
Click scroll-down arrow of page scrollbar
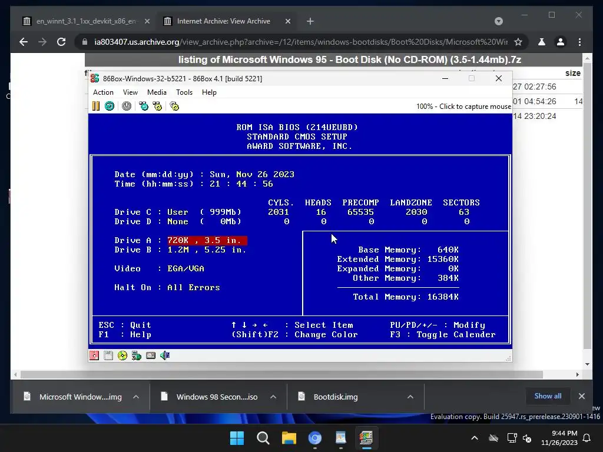click(x=587, y=364)
